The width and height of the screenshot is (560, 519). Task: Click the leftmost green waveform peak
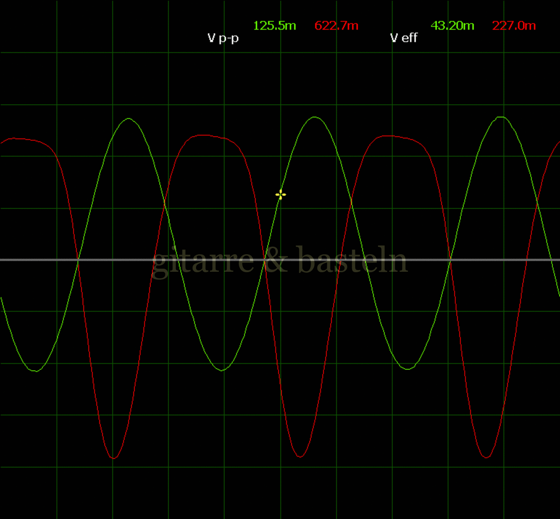(129, 119)
